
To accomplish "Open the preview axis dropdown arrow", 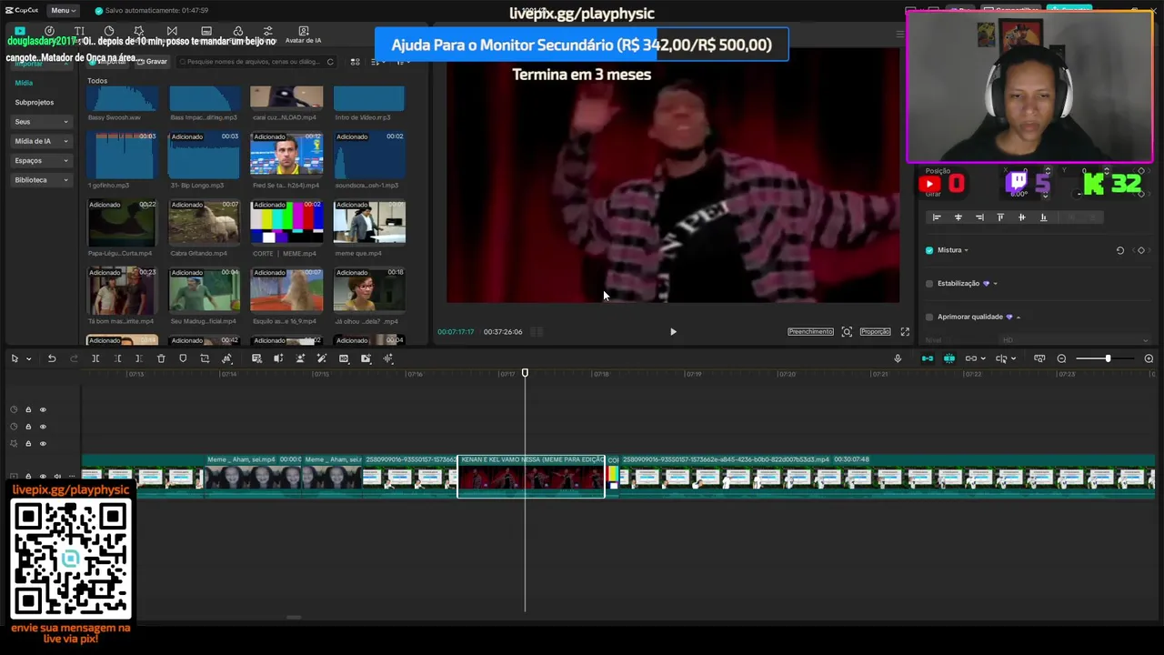I will [x=1014, y=358].
